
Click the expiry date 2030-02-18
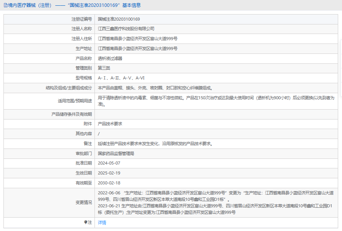(109, 183)
